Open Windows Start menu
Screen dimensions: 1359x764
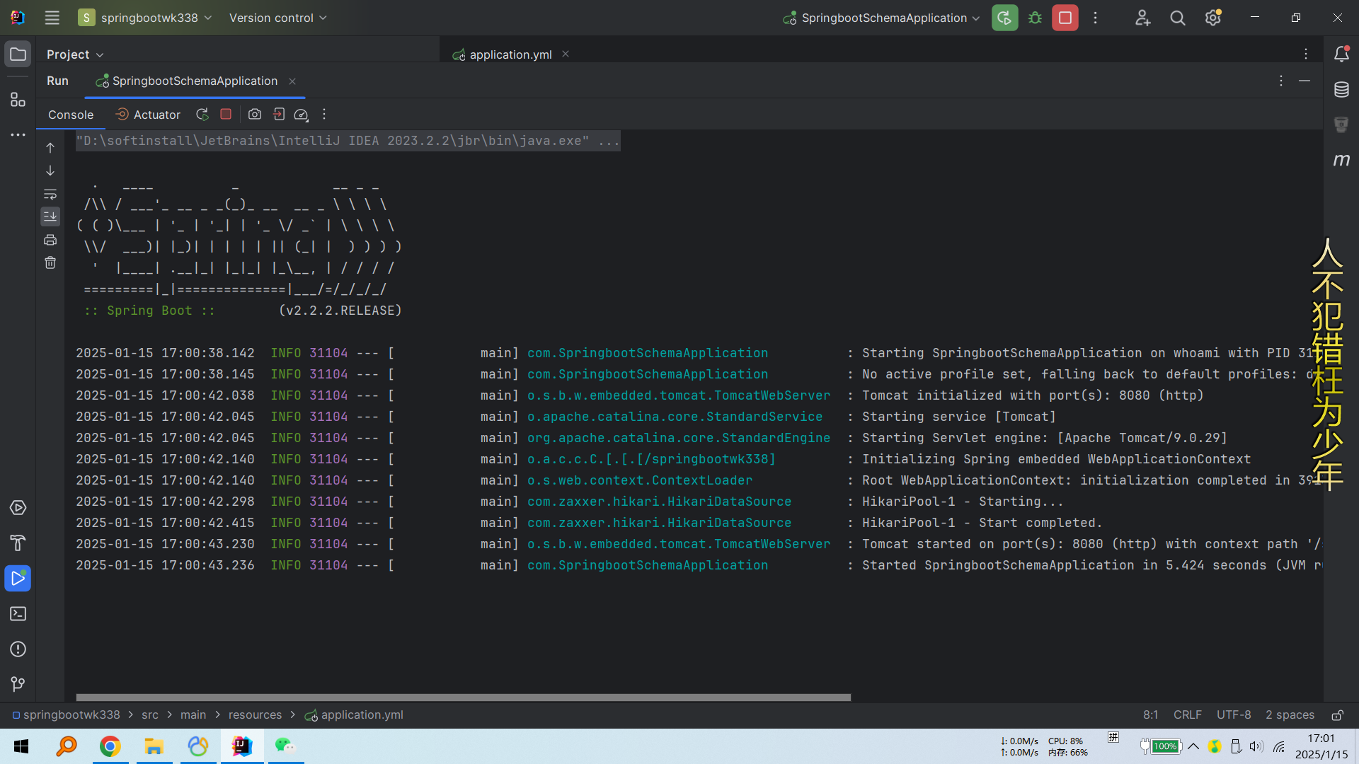tap(21, 746)
